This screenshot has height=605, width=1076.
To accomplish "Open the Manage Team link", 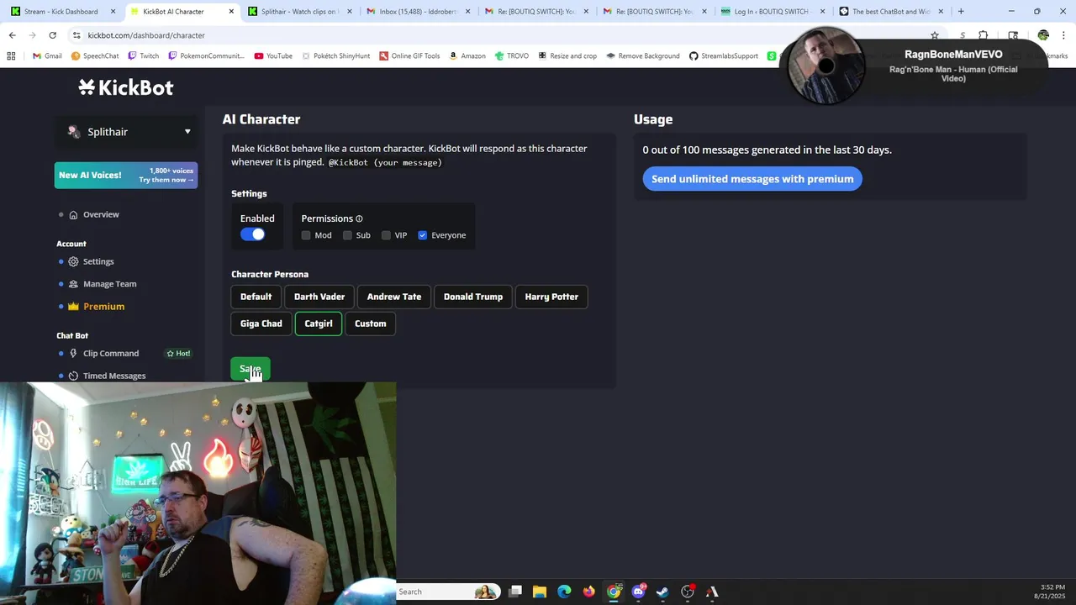I will [x=109, y=284].
